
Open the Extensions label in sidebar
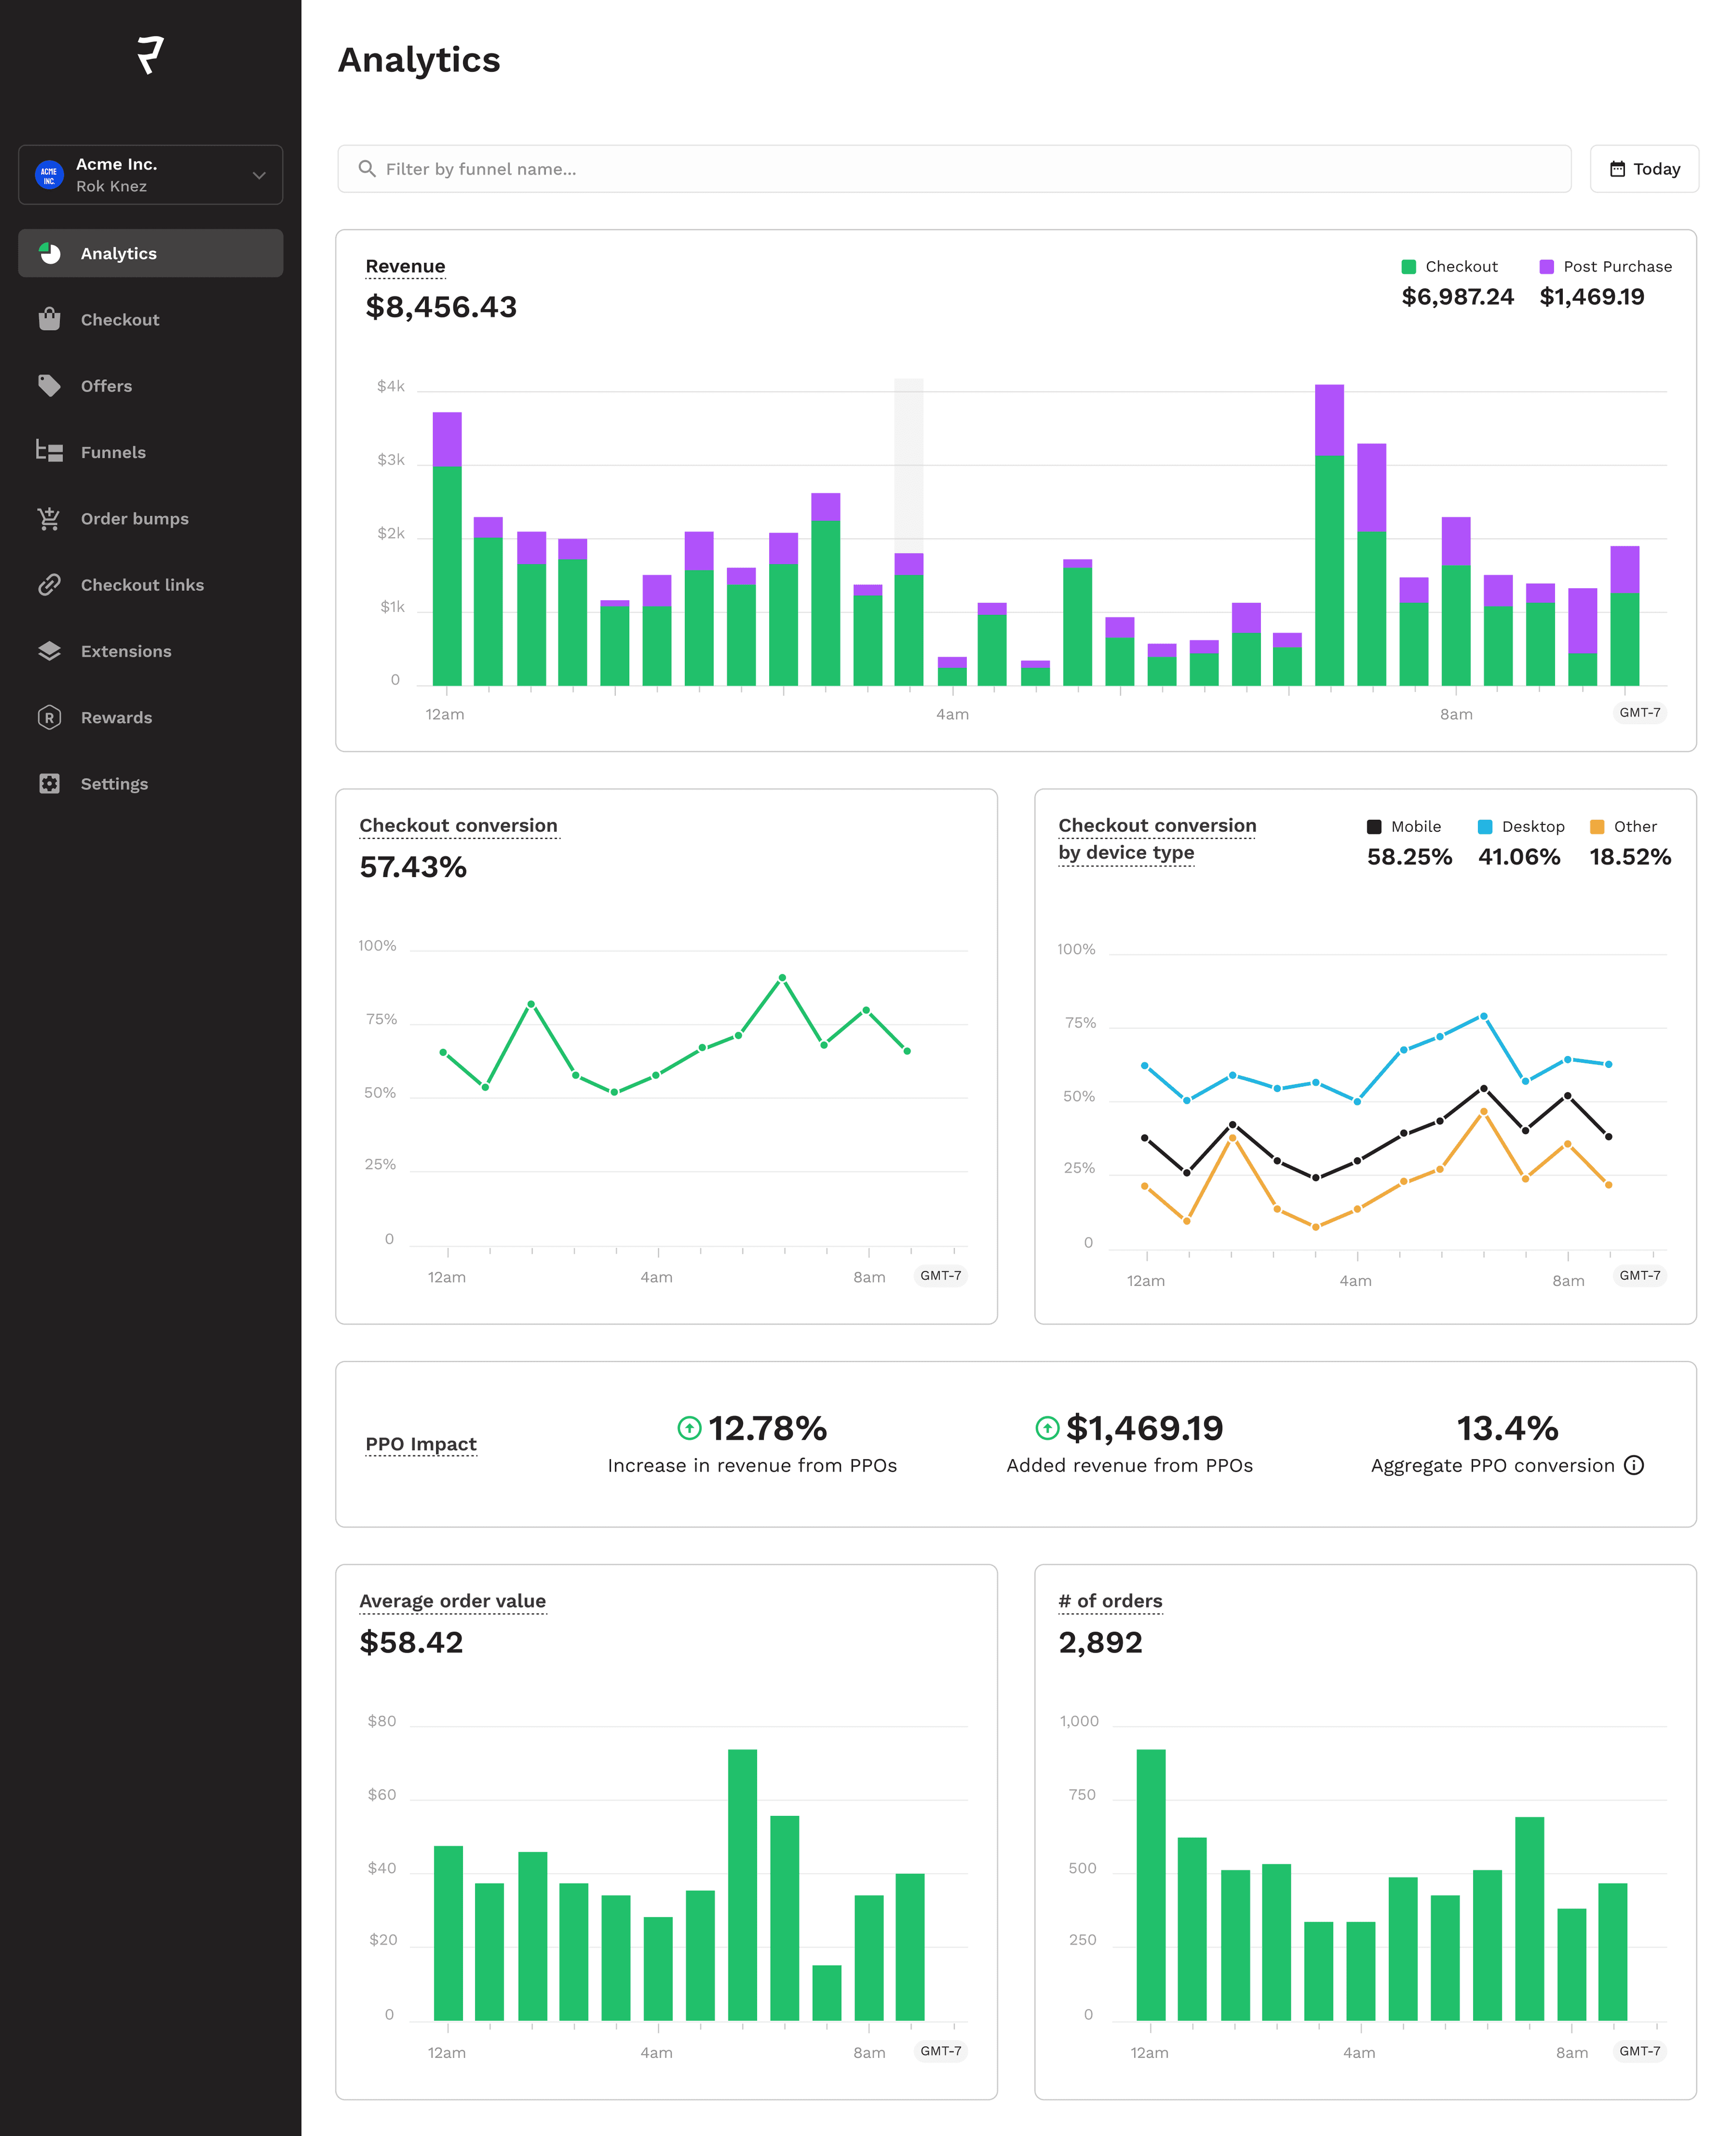point(126,651)
